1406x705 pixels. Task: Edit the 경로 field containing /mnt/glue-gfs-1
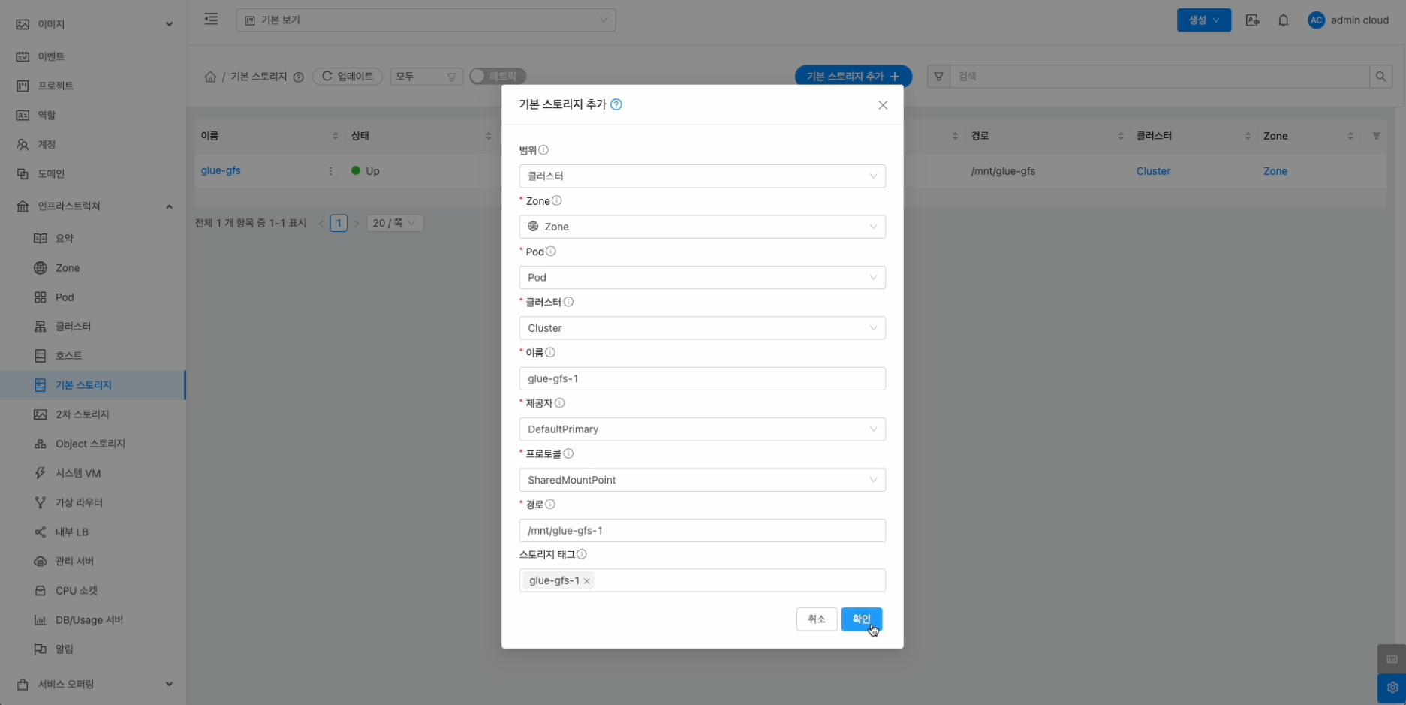pyautogui.click(x=702, y=531)
